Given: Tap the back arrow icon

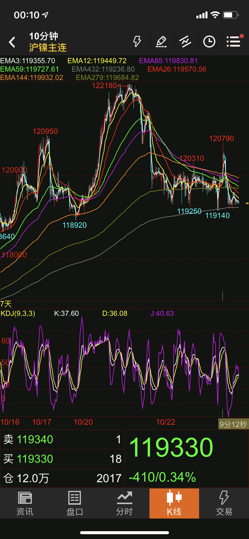Looking at the screenshot, I should (12, 42).
